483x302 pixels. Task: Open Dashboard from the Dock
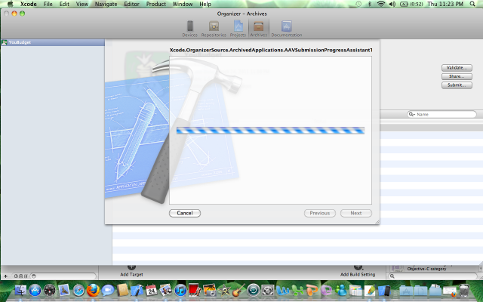pyautogui.click(x=49, y=290)
